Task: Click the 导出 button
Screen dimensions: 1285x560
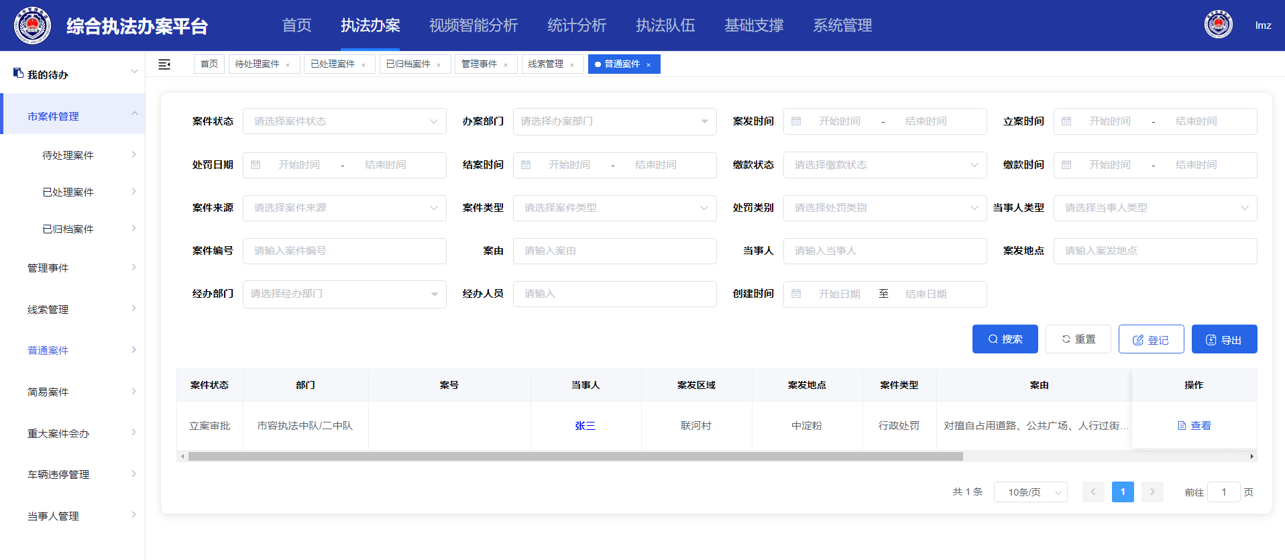Action: pyautogui.click(x=1224, y=339)
